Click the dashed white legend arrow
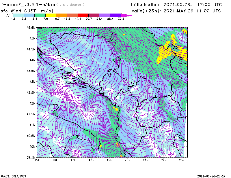The width and height of the screenshot is (231, 178). [8, 15]
